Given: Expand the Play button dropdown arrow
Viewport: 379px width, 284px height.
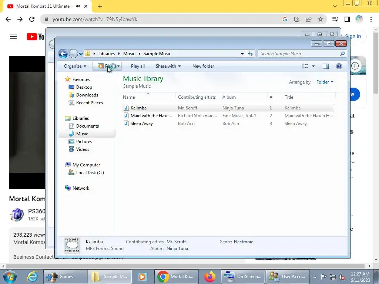Looking at the screenshot, I should pyautogui.click(x=118, y=66).
